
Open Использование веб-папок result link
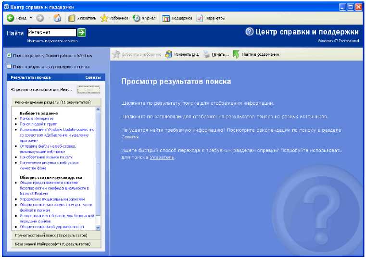57,219
